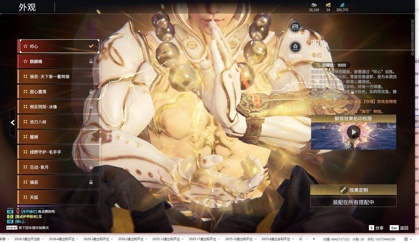
Task: Click the star icon beside 叩心
Action: (x=25, y=46)
